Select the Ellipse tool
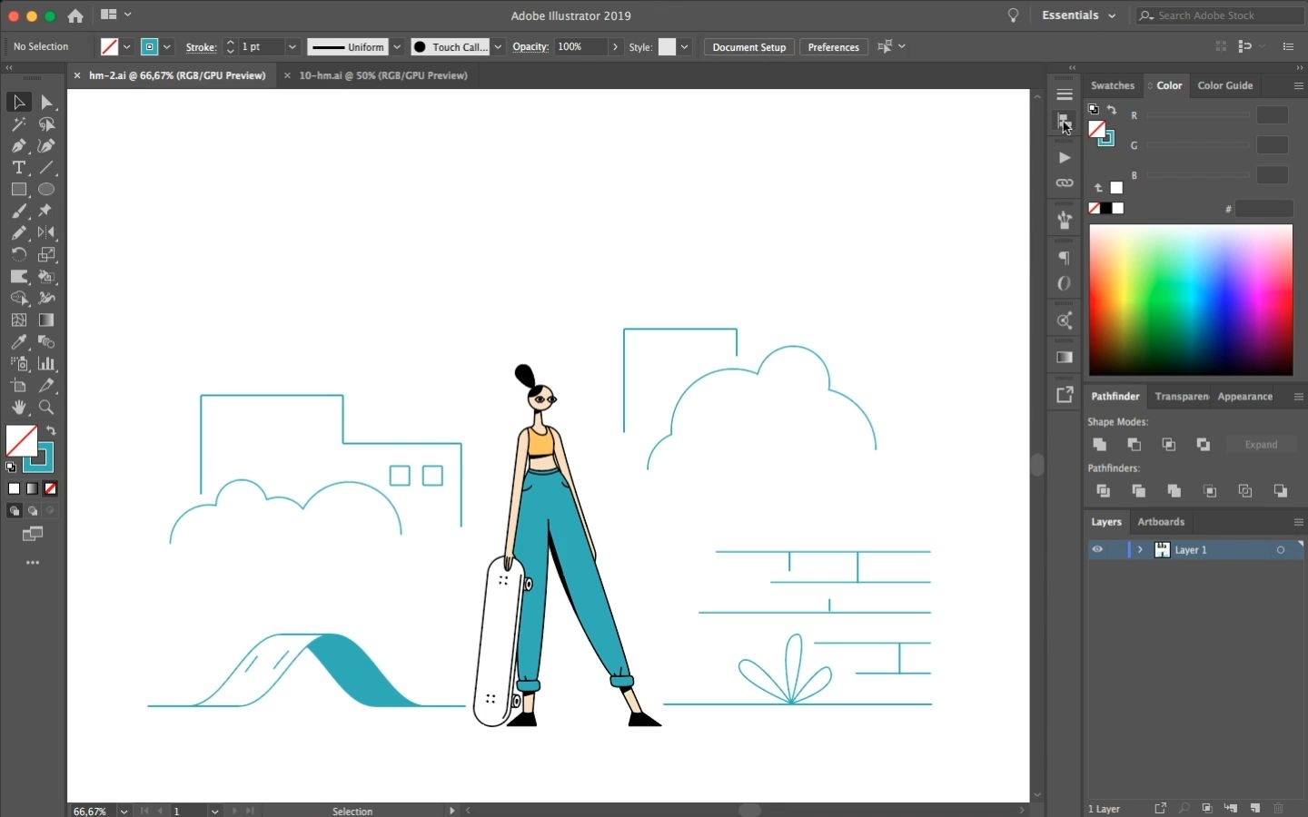1308x817 pixels. tap(47, 190)
